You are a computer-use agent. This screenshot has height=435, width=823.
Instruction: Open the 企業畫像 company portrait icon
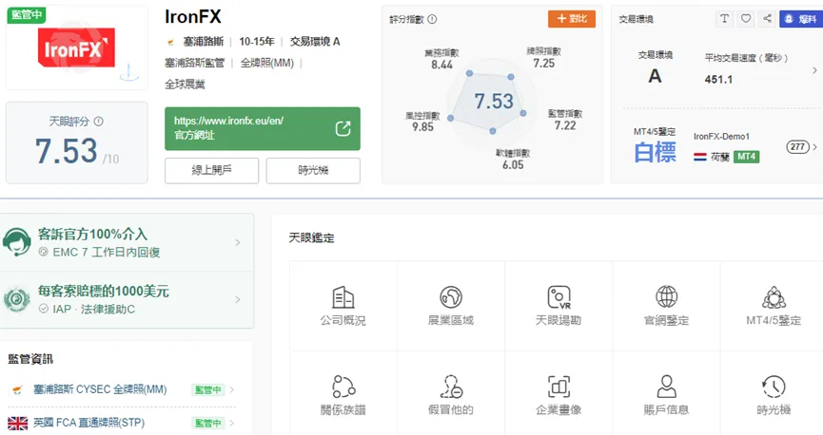click(559, 387)
